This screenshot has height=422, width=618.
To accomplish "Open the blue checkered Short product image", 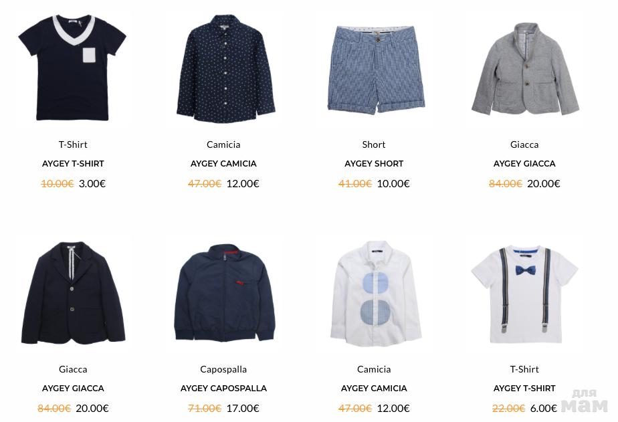I will (376, 70).
